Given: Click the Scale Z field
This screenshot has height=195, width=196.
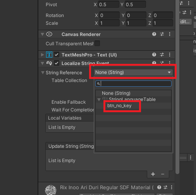Looking at the screenshot, I should (x=163, y=23).
